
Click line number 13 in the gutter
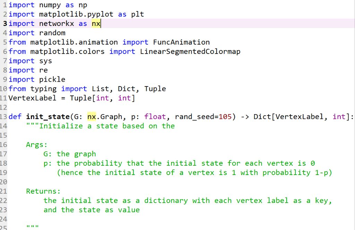pos(3,117)
